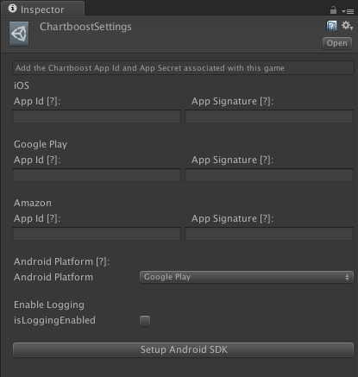Click the Enable Logging heading
This screenshot has height=377, width=358.
[x=49, y=305]
